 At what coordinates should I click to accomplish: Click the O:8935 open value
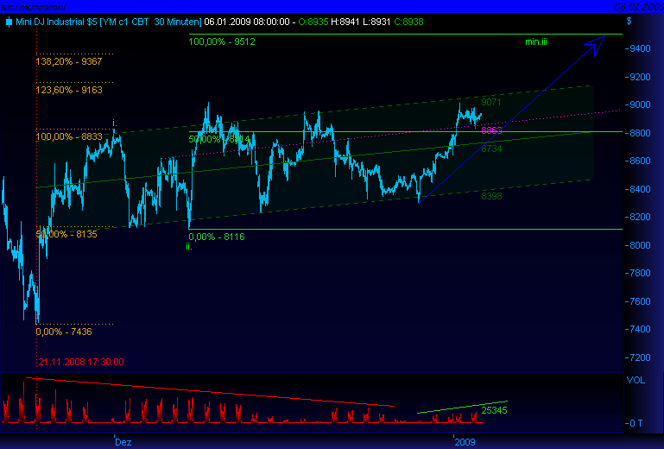[x=313, y=22]
